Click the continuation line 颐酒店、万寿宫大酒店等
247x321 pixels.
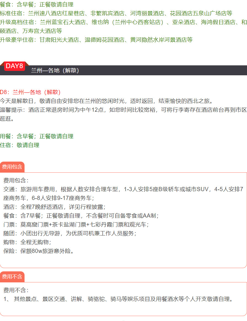(31, 31)
